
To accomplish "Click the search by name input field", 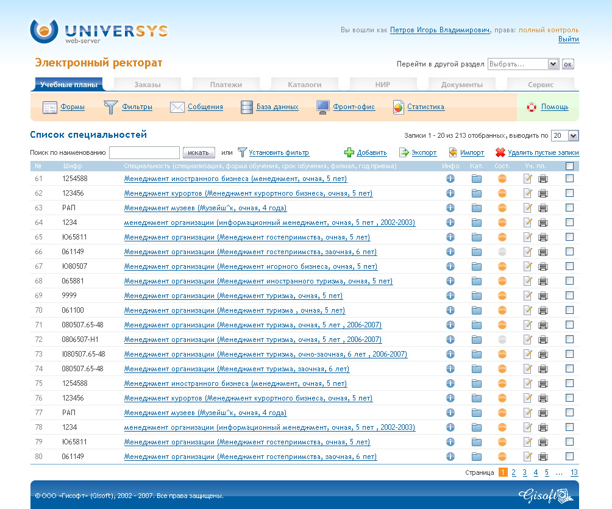I will (x=144, y=153).
